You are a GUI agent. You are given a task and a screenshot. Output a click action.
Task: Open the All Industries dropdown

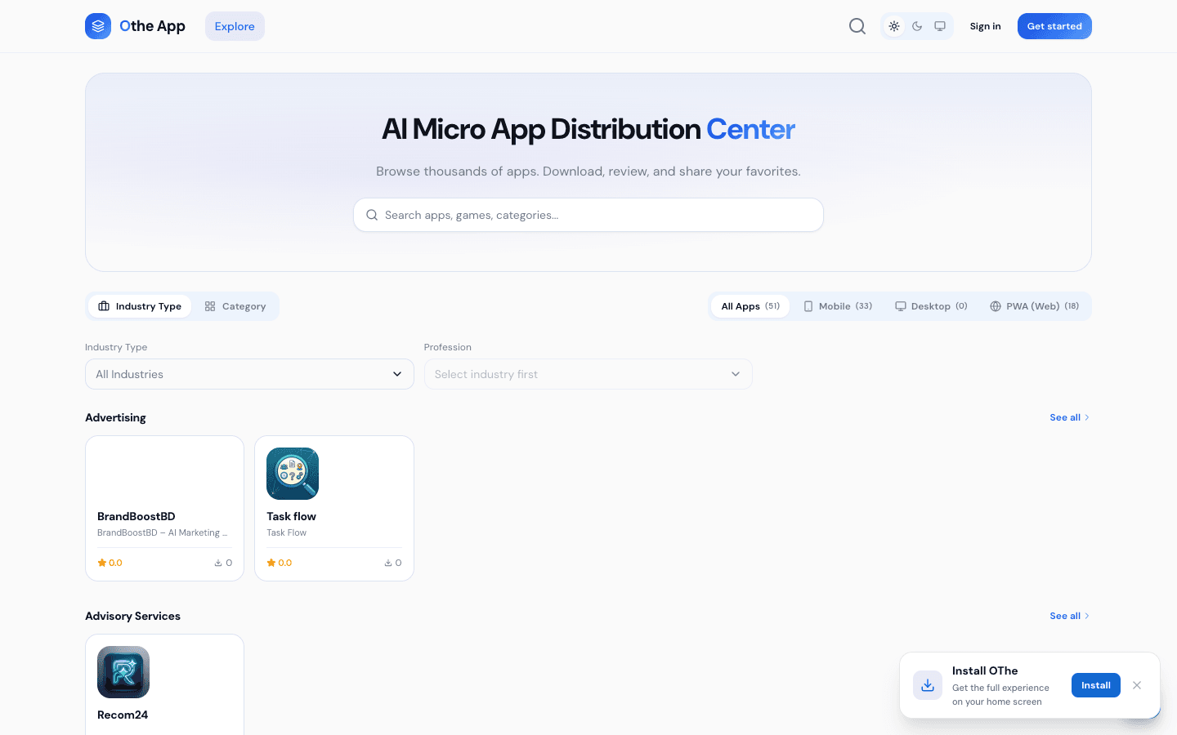click(249, 374)
